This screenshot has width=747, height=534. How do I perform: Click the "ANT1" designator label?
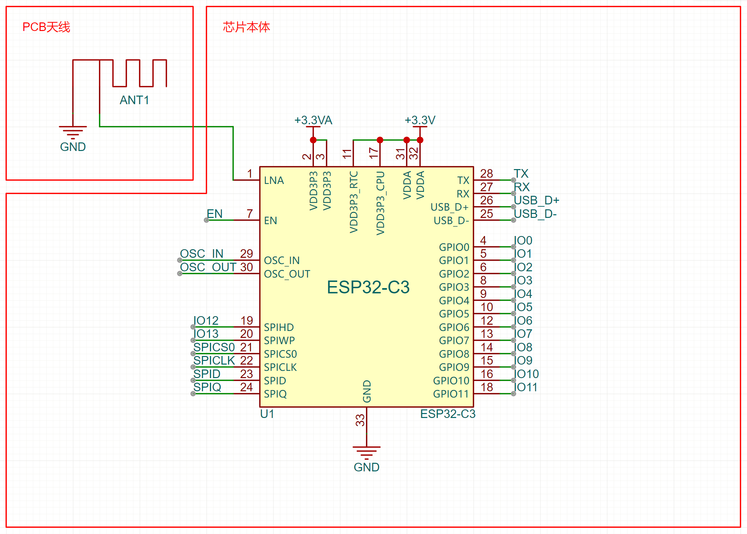tap(134, 100)
